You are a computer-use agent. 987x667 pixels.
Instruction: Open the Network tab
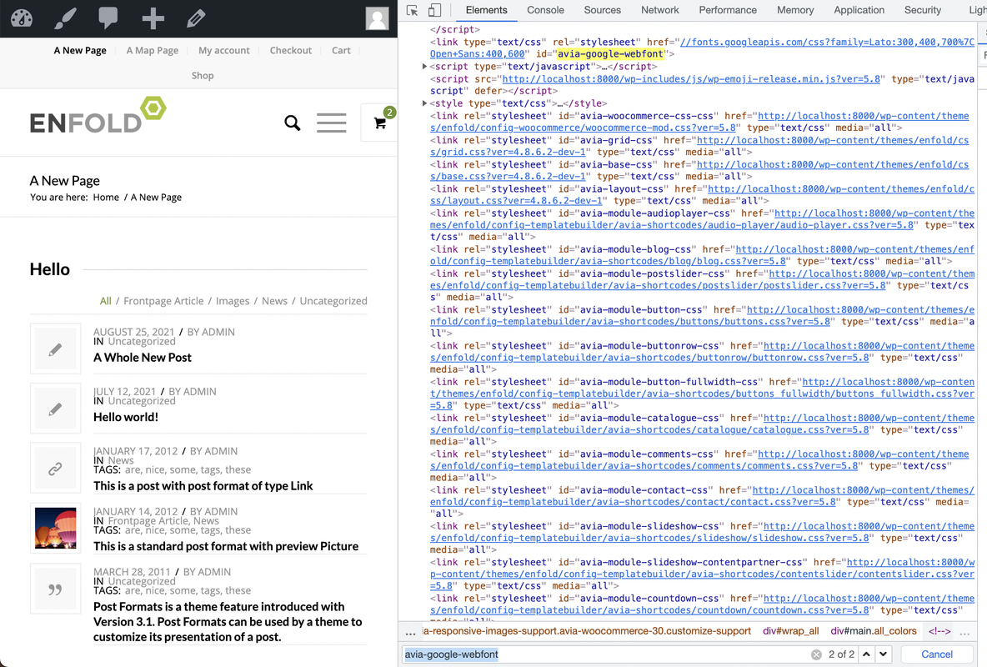(x=659, y=10)
